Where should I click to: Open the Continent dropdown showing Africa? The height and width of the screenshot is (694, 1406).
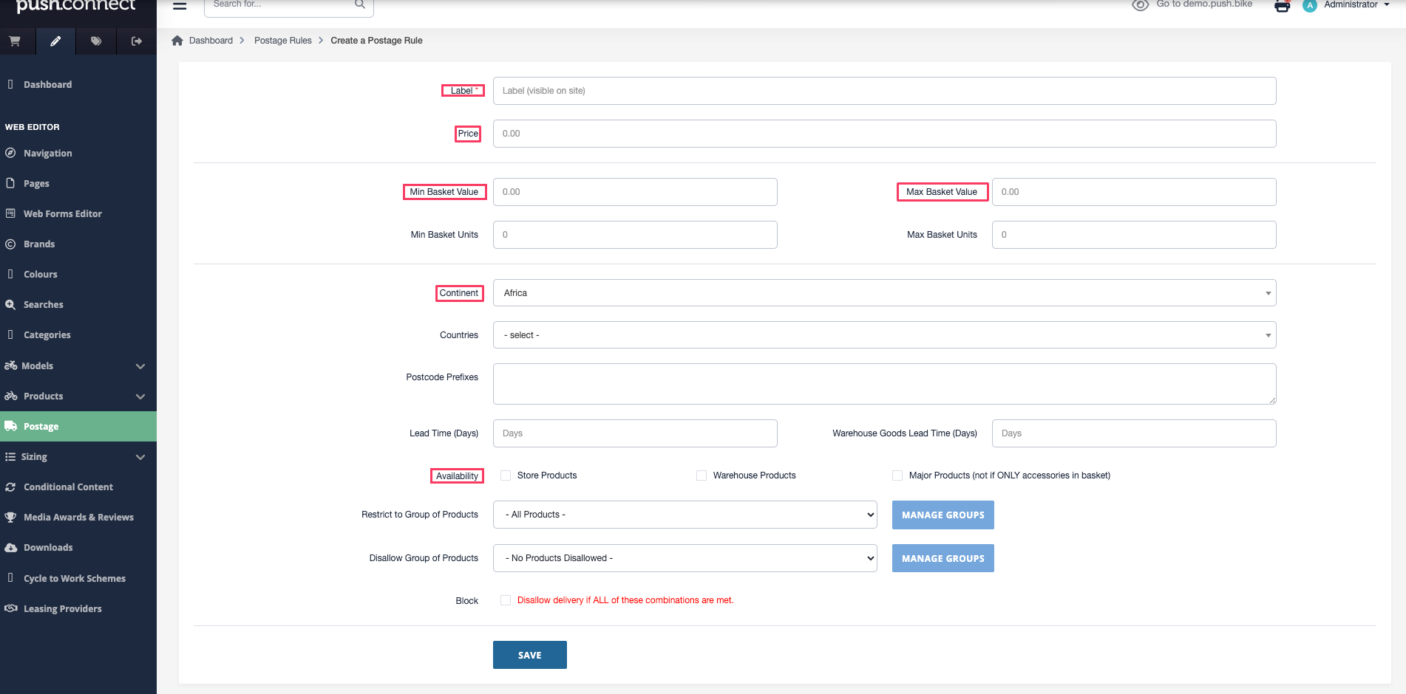point(884,293)
